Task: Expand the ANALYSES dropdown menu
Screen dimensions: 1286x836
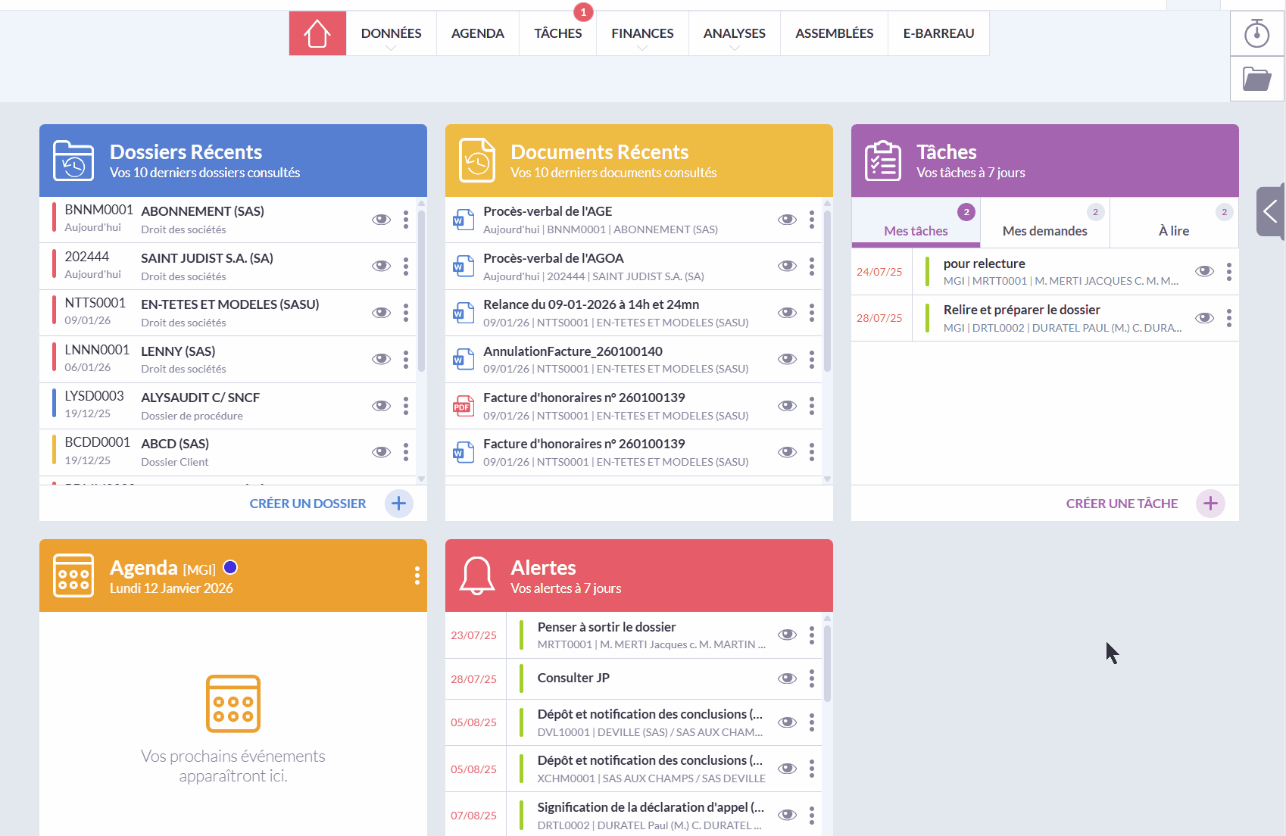Action: 735,33
